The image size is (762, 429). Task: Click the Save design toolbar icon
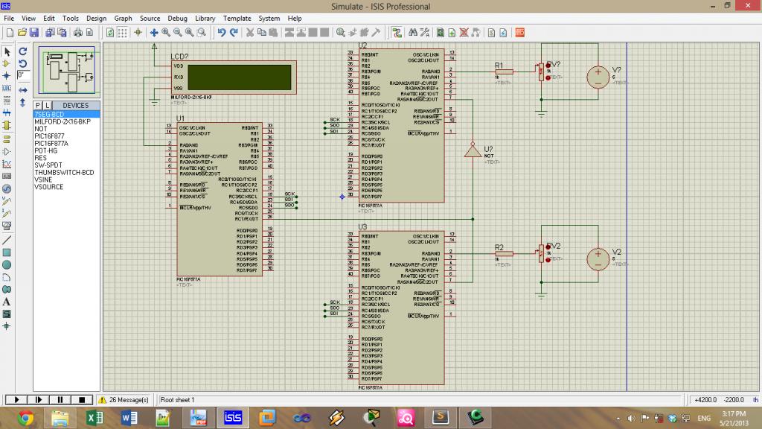pos(34,33)
